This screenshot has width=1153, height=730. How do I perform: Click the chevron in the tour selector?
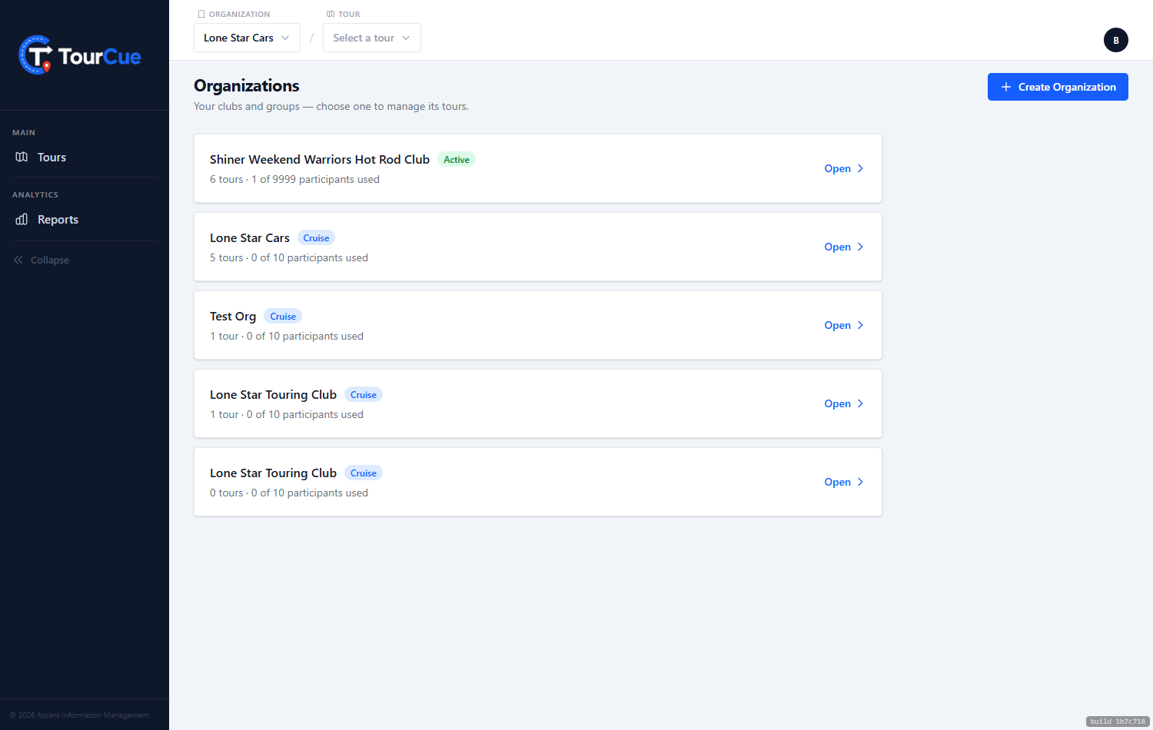point(406,38)
